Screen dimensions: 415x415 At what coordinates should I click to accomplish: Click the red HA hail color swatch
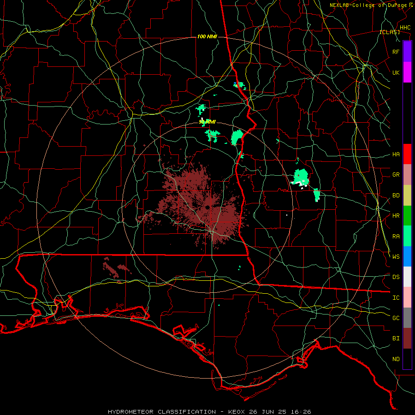point(407,154)
